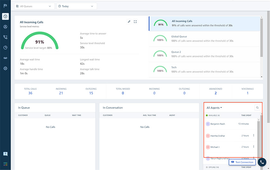This screenshot has width=270, height=170.
Task: Open the flag icon in the sidebar
Action: pos(5,6)
